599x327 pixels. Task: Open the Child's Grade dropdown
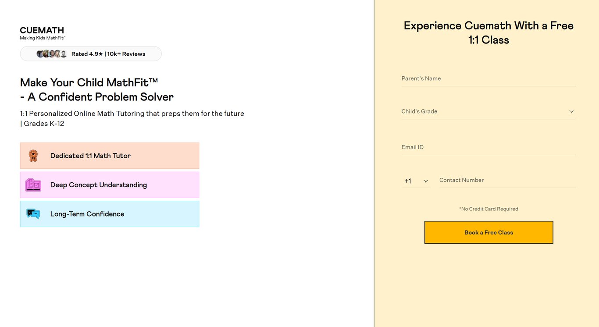[x=488, y=111]
